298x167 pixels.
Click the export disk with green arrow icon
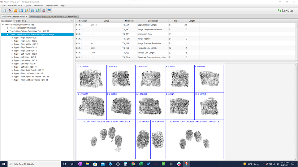[38, 10]
